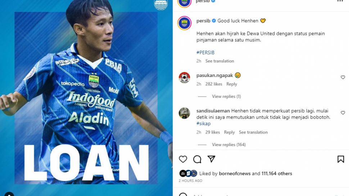The image size is (349, 196).
Task: Open the LOAN post image
Action: [86, 98]
